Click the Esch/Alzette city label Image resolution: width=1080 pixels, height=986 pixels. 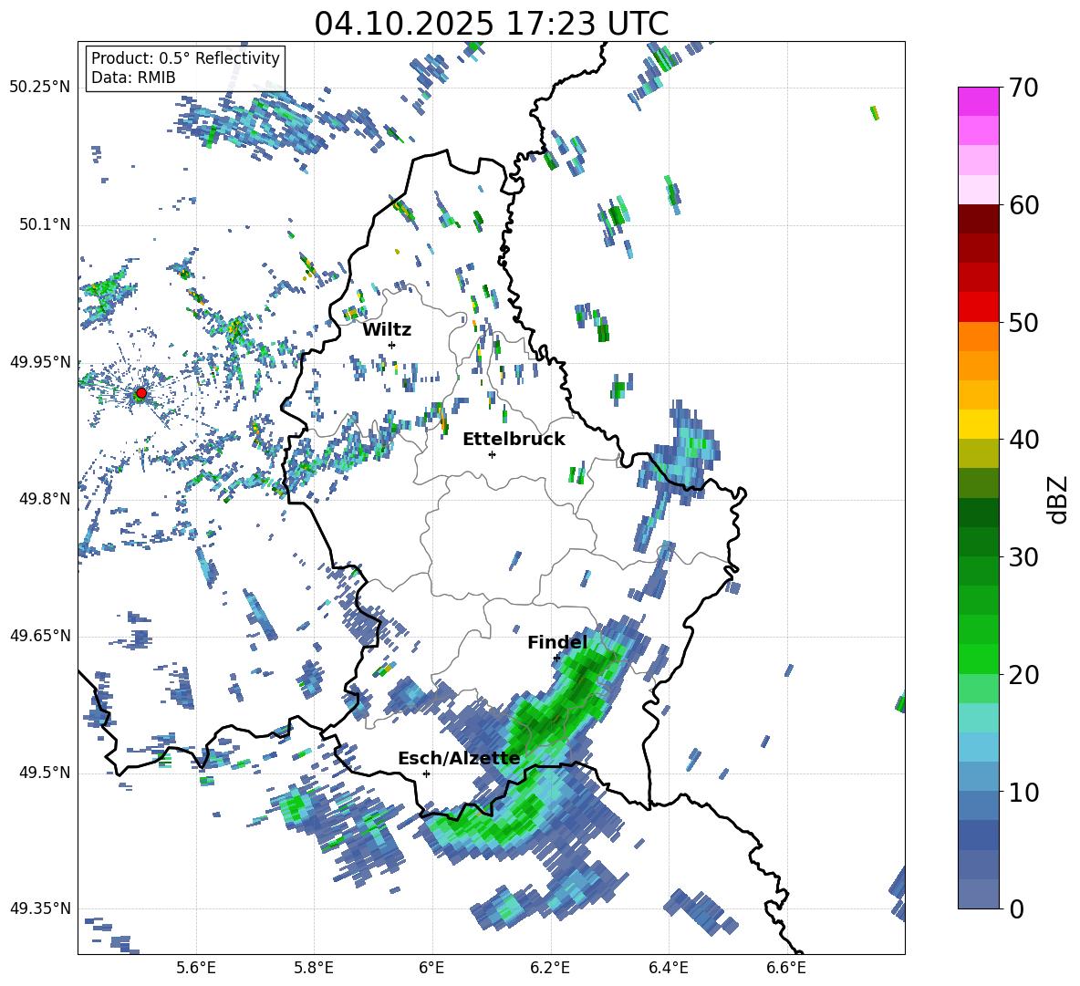click(459, 759)
